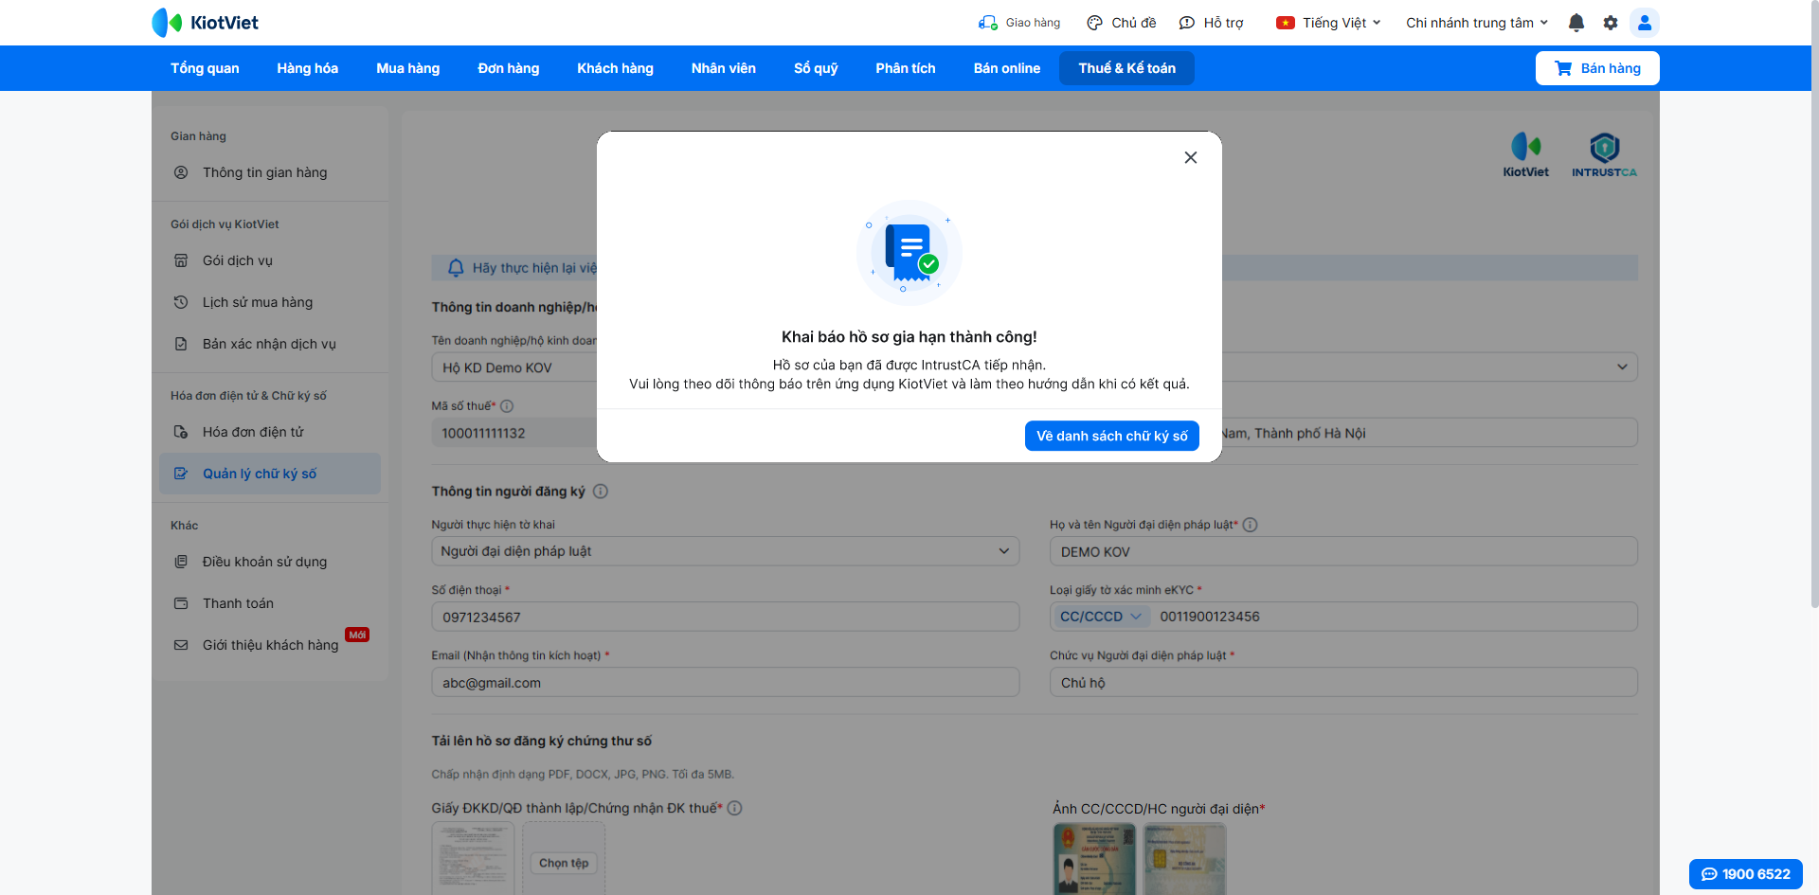Open the Chi nhánh trung tâm branch dropdown

[x=1477, y=23]
